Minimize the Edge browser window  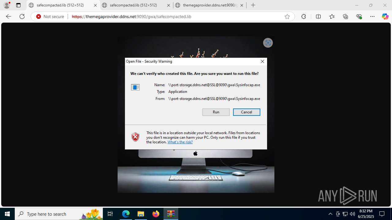click(x=356, y=5)
